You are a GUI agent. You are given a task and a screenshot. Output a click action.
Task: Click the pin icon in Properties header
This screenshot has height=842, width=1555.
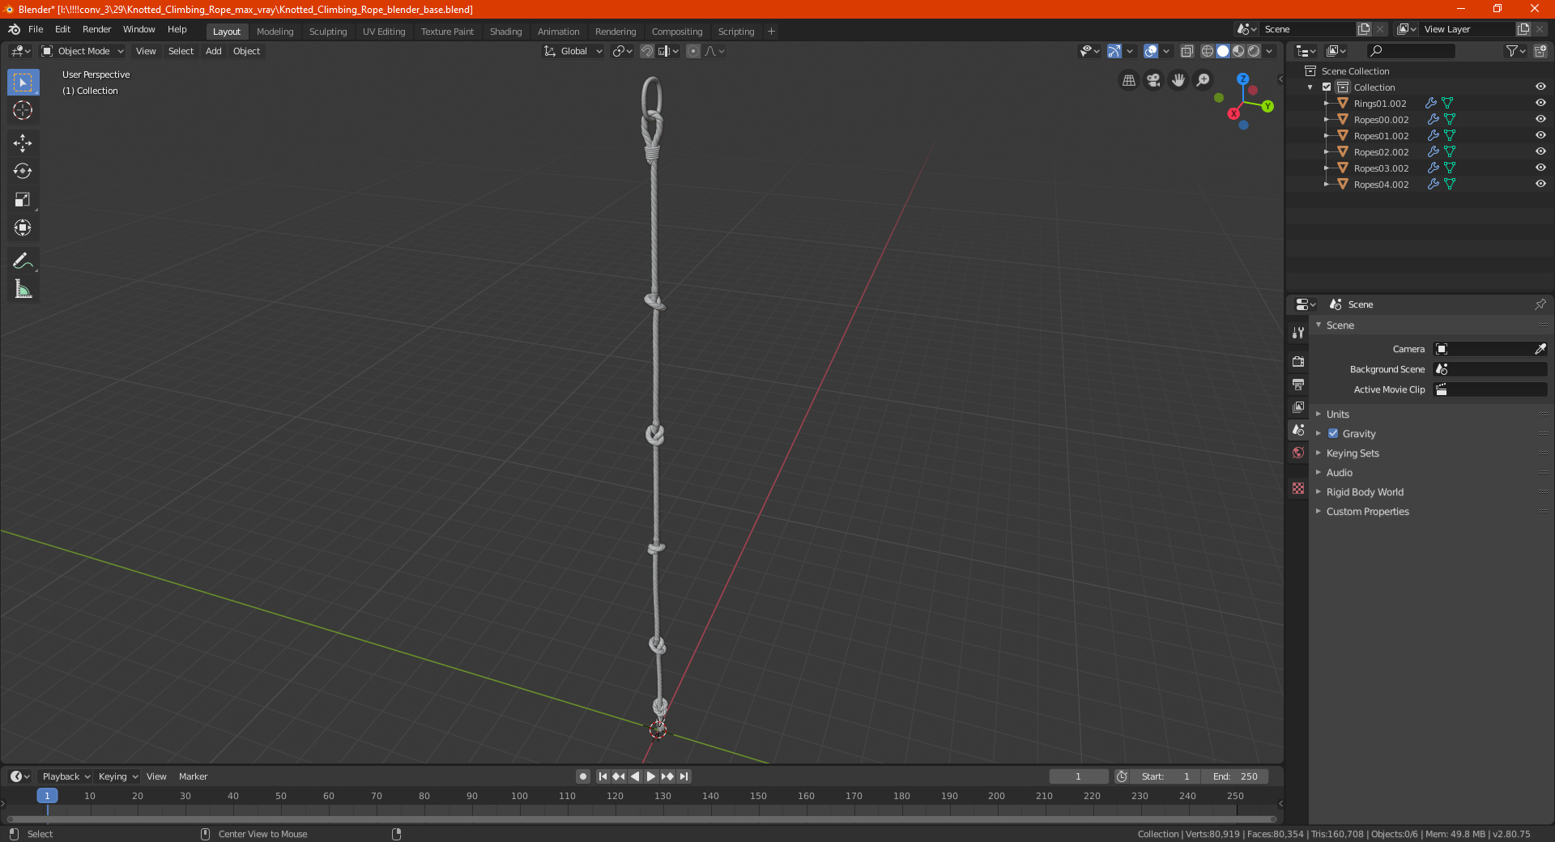(1540, 304)
